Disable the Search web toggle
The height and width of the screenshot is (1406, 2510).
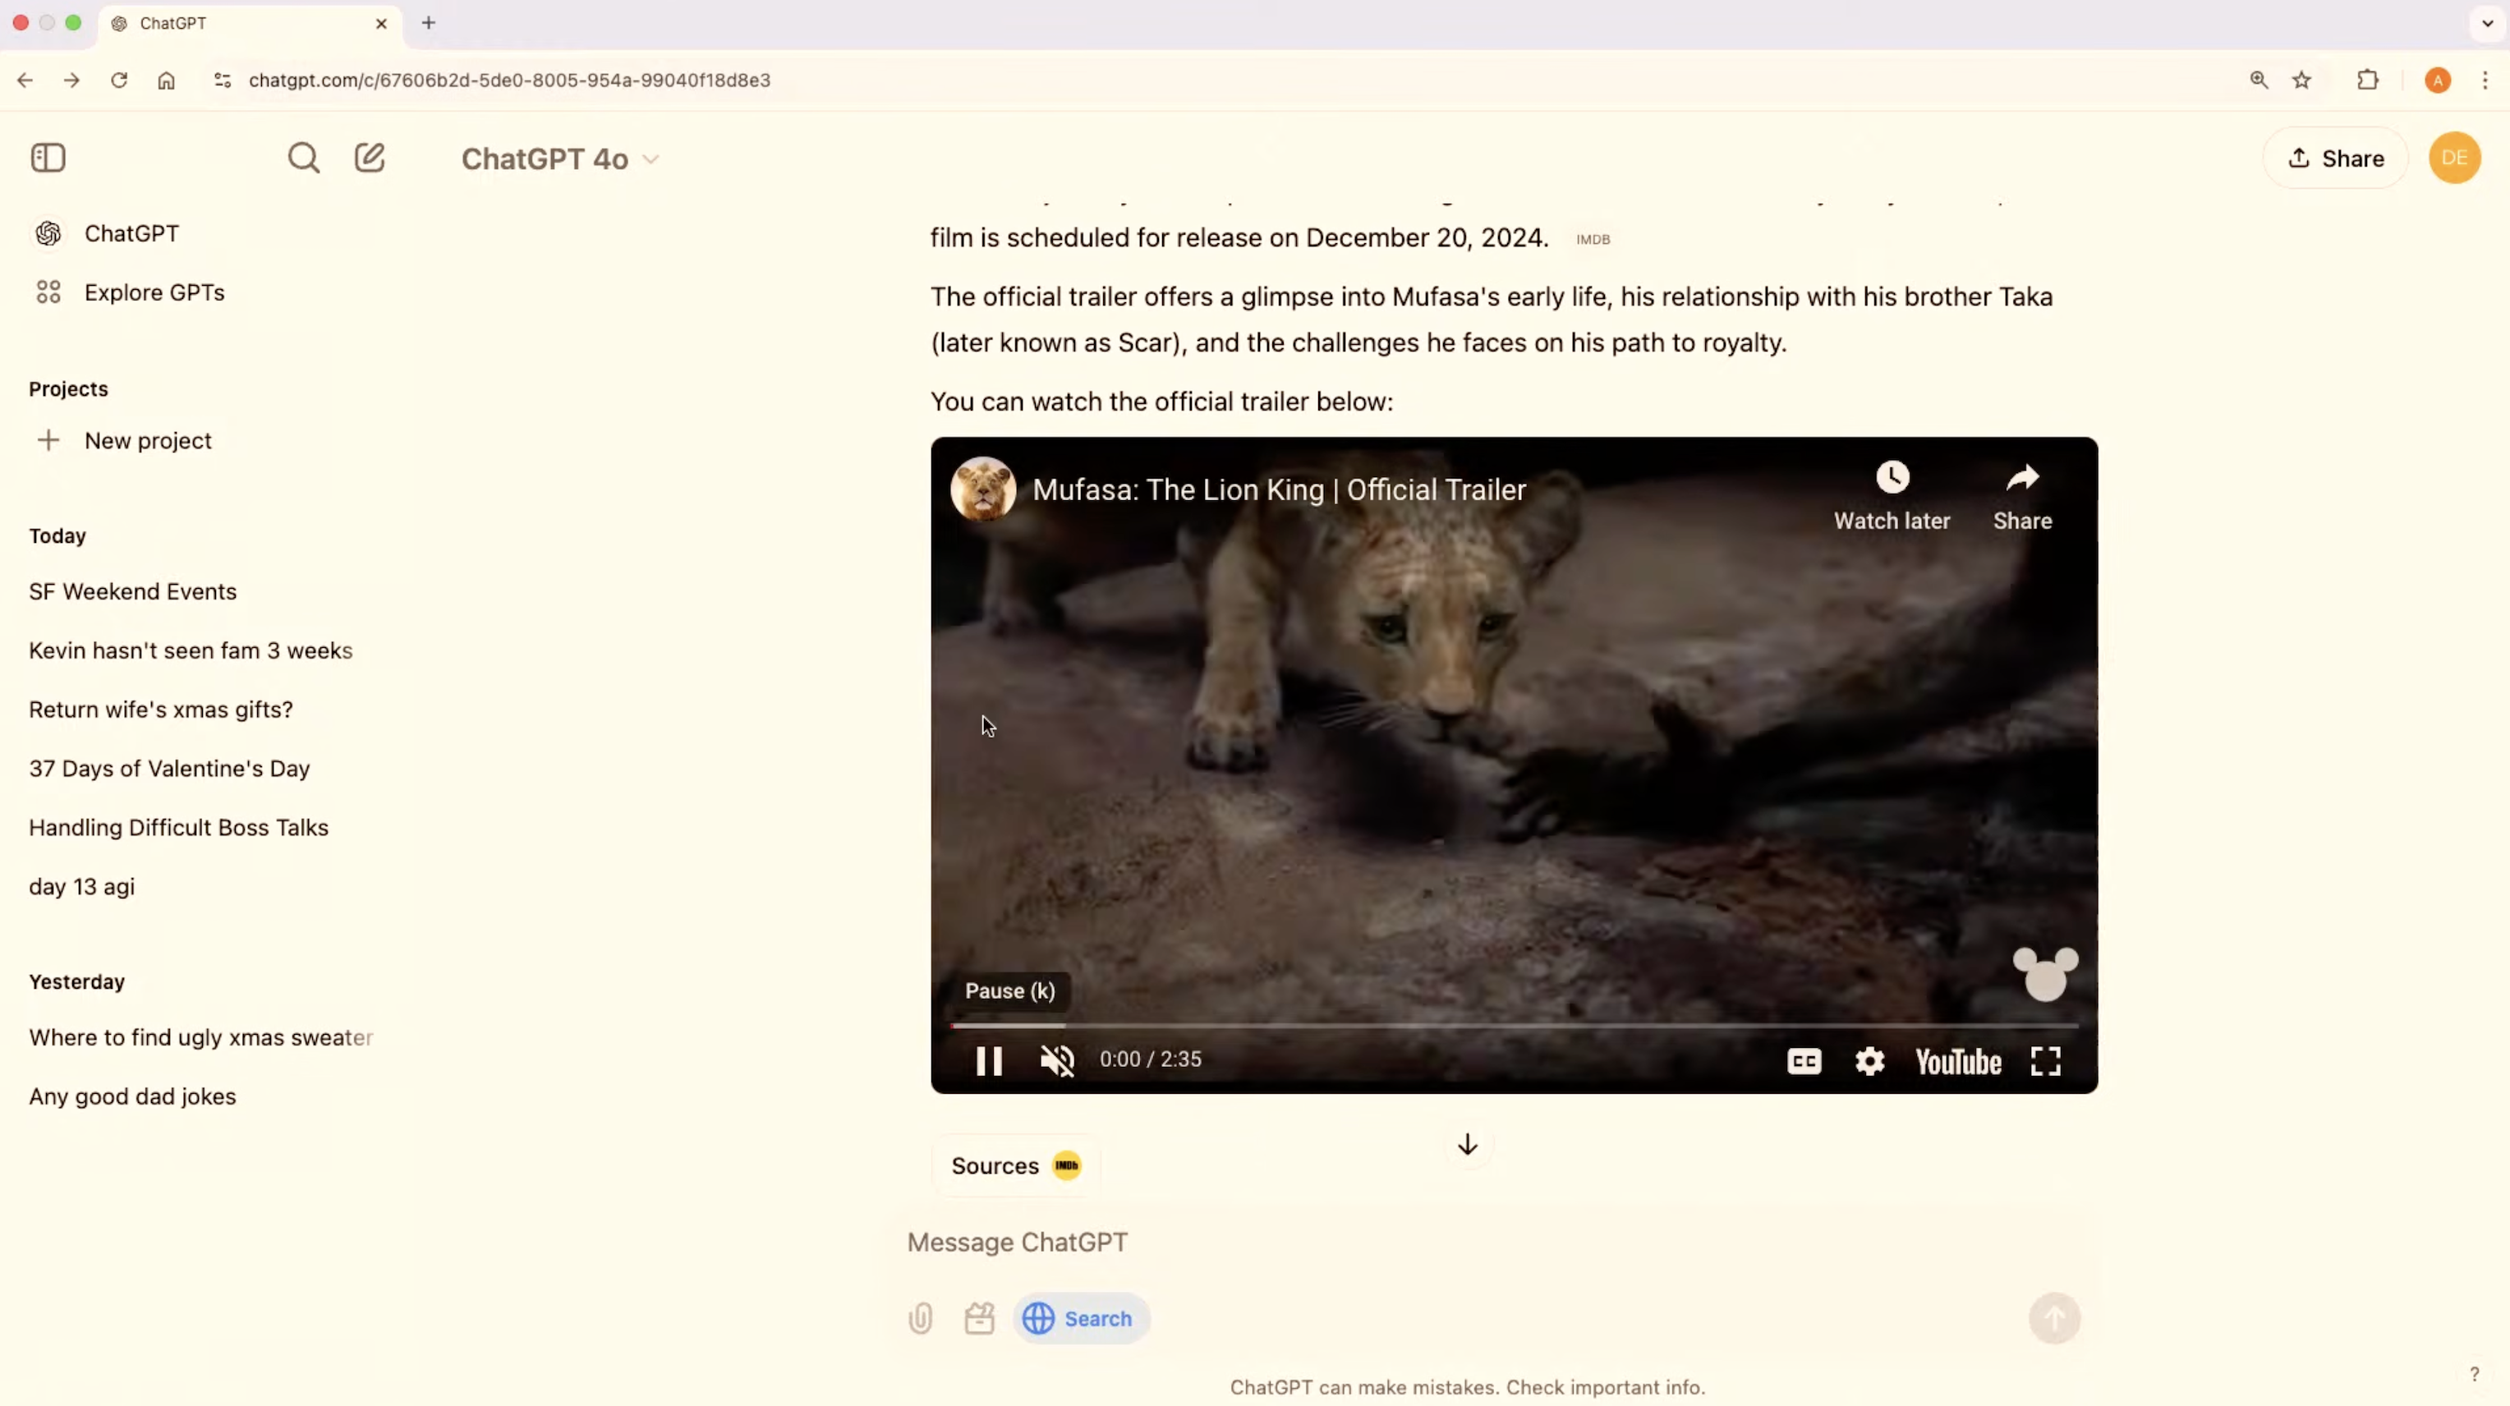[1081, 1318]
